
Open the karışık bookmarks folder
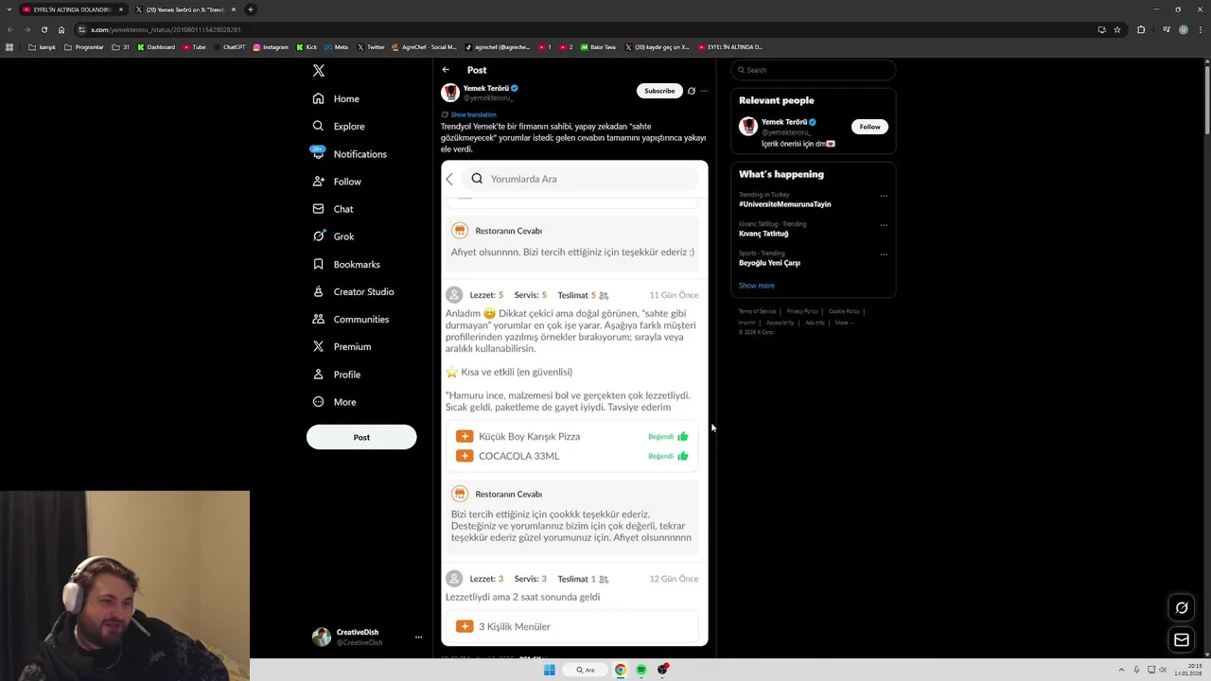pos(42,47)
